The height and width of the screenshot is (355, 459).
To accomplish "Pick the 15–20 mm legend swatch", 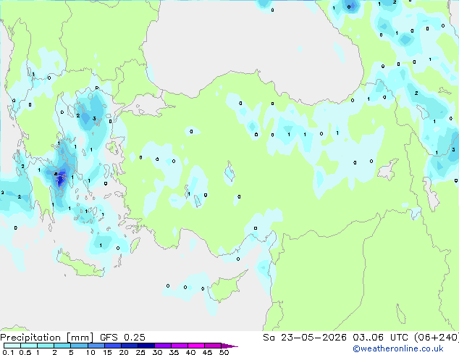I will click(x=112, y=346).
